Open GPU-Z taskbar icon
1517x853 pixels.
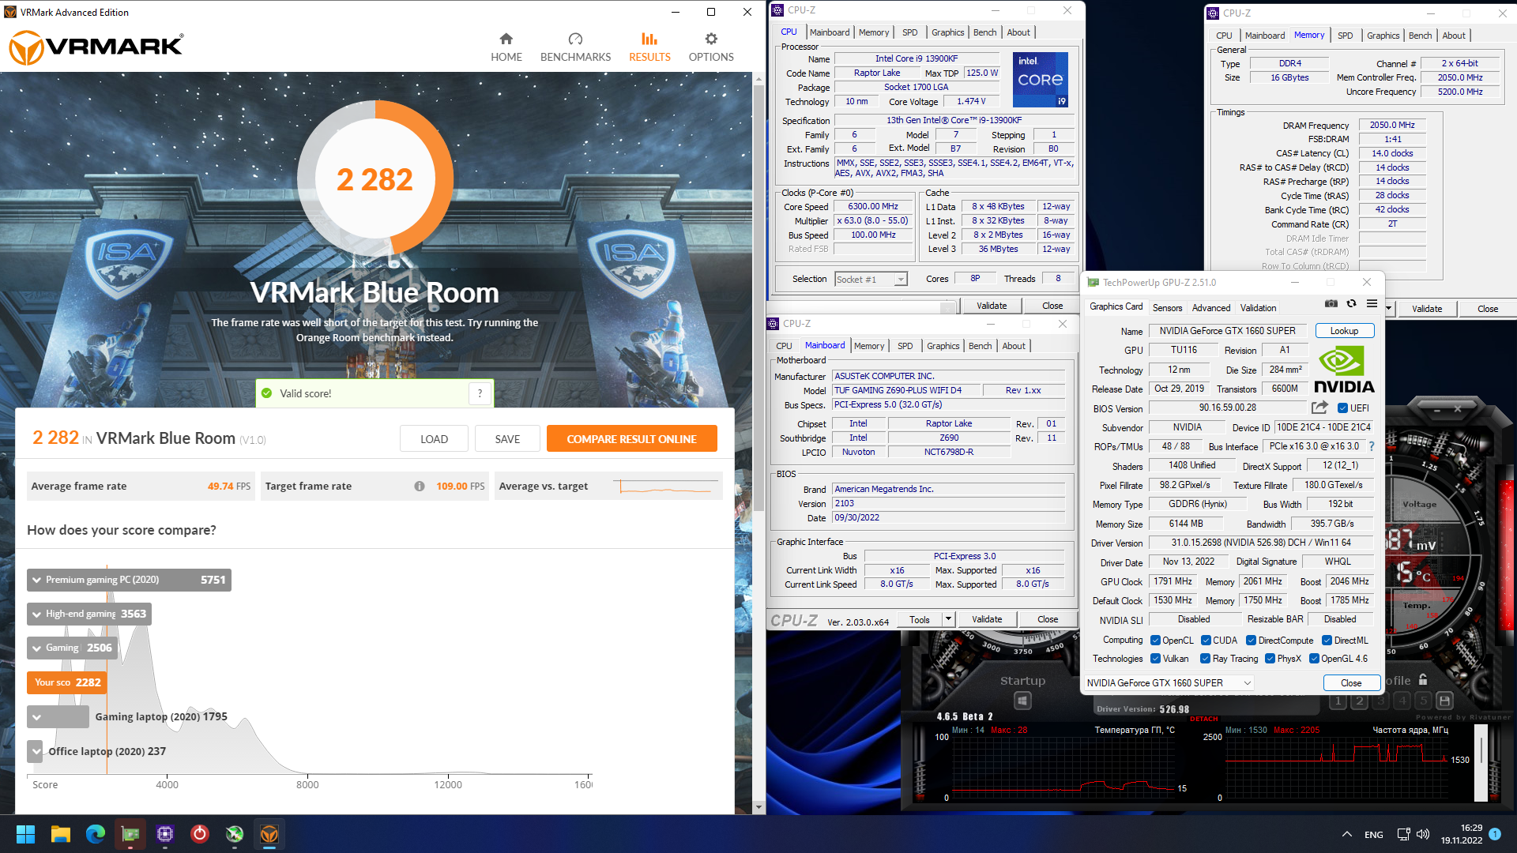pyautogui.click(x=130, y=834)
